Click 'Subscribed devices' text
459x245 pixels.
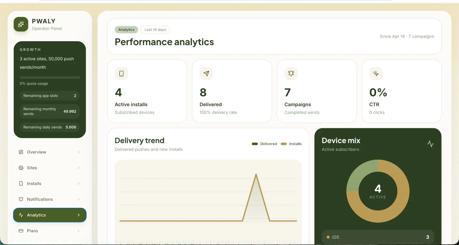(x=135, y=112)
